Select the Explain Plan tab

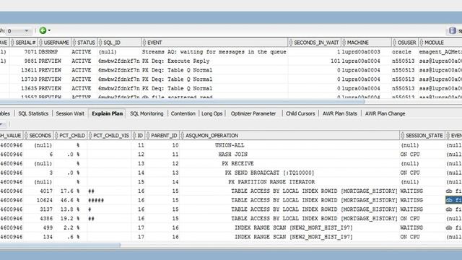(x=108, y=113)
